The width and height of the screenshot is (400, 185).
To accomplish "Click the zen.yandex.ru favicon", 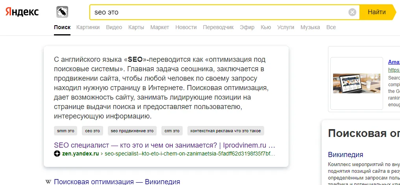I will point(57,154).
